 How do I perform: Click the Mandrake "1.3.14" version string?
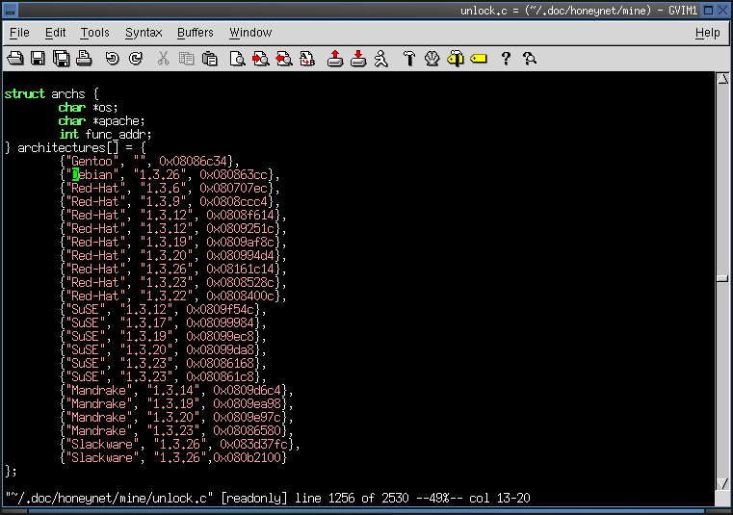tap(173, 390)
